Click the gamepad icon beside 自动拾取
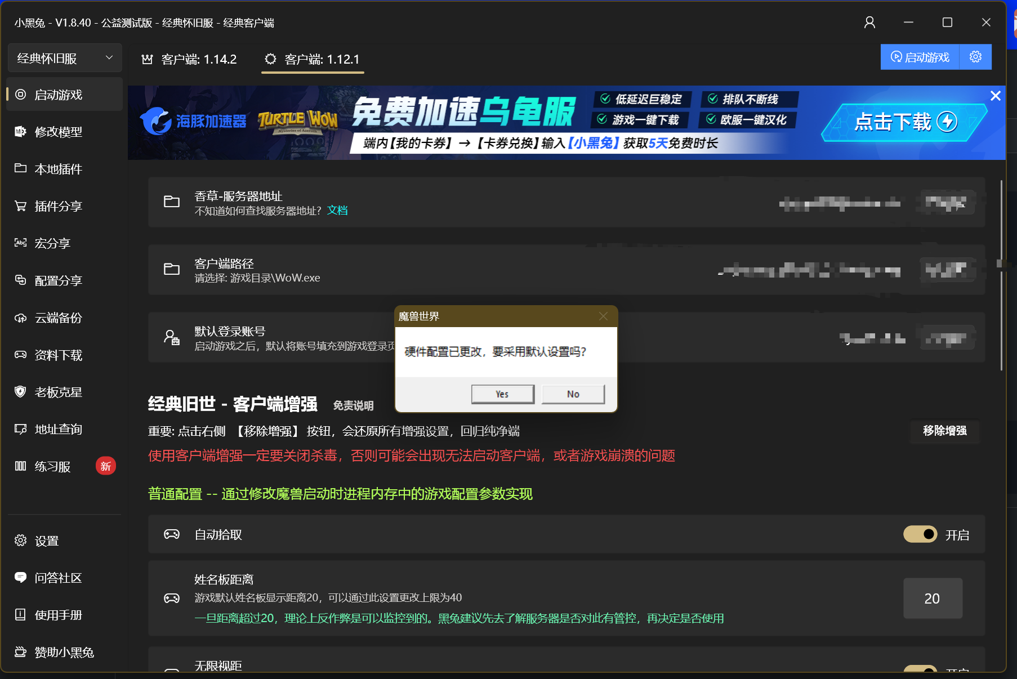Image resolution: width=1017 pixels, height=679 pixels. tap(172, 534)
